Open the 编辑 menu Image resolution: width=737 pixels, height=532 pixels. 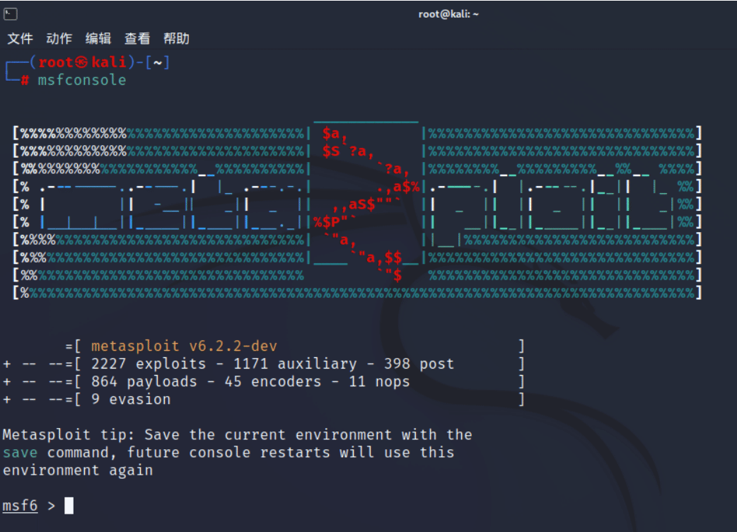pos(98,38)
